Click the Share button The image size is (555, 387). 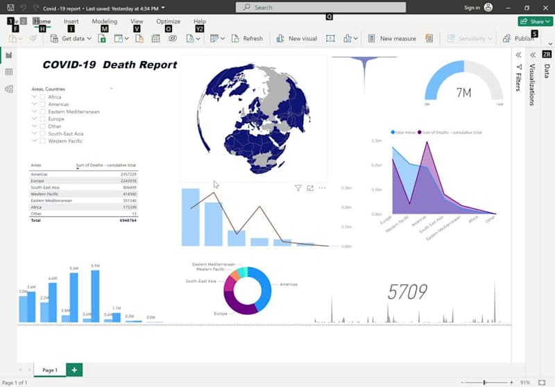[x=535, y=21]
